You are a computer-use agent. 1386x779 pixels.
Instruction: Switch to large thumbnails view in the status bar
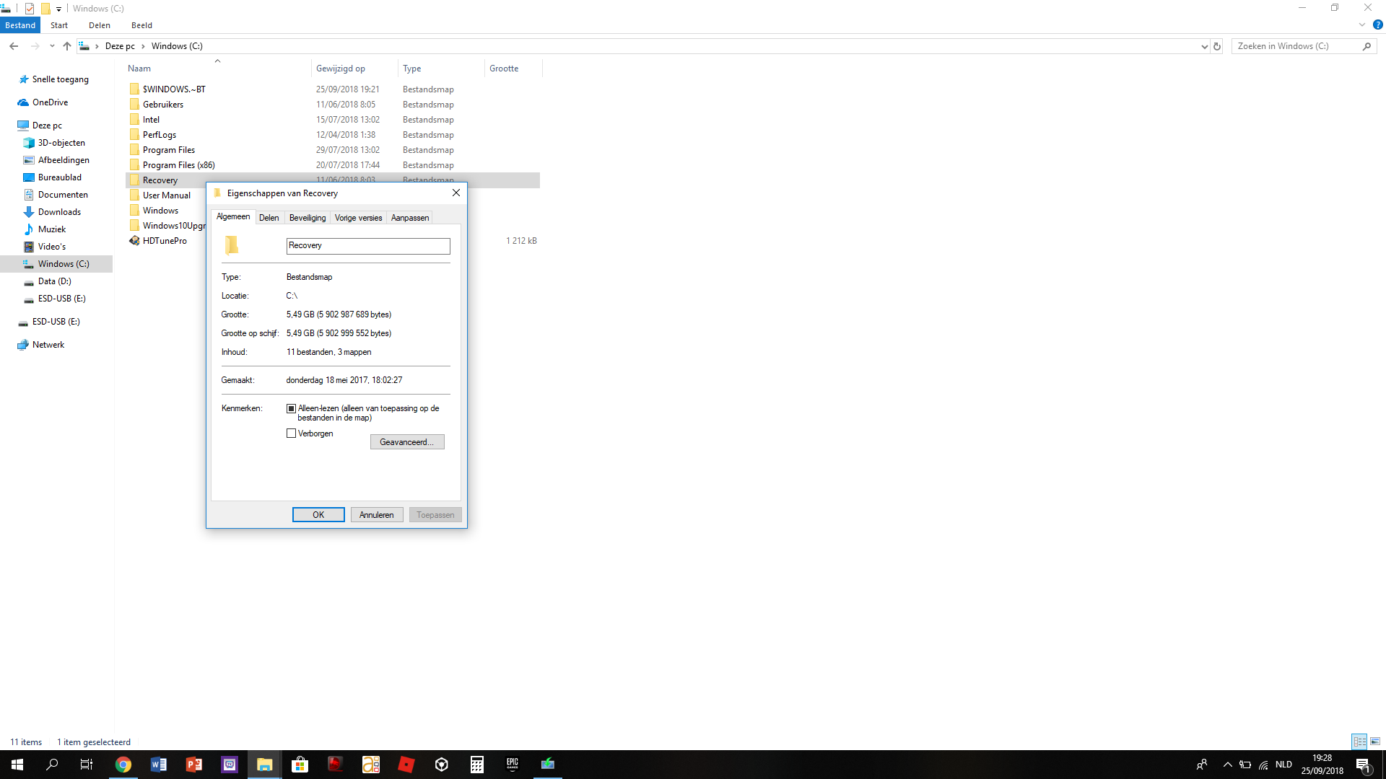1375,741
